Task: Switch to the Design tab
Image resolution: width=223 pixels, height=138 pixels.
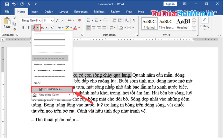Action: click(49, 12)
